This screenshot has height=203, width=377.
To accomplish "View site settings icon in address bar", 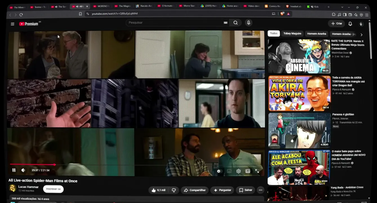I will pos(88,14).
